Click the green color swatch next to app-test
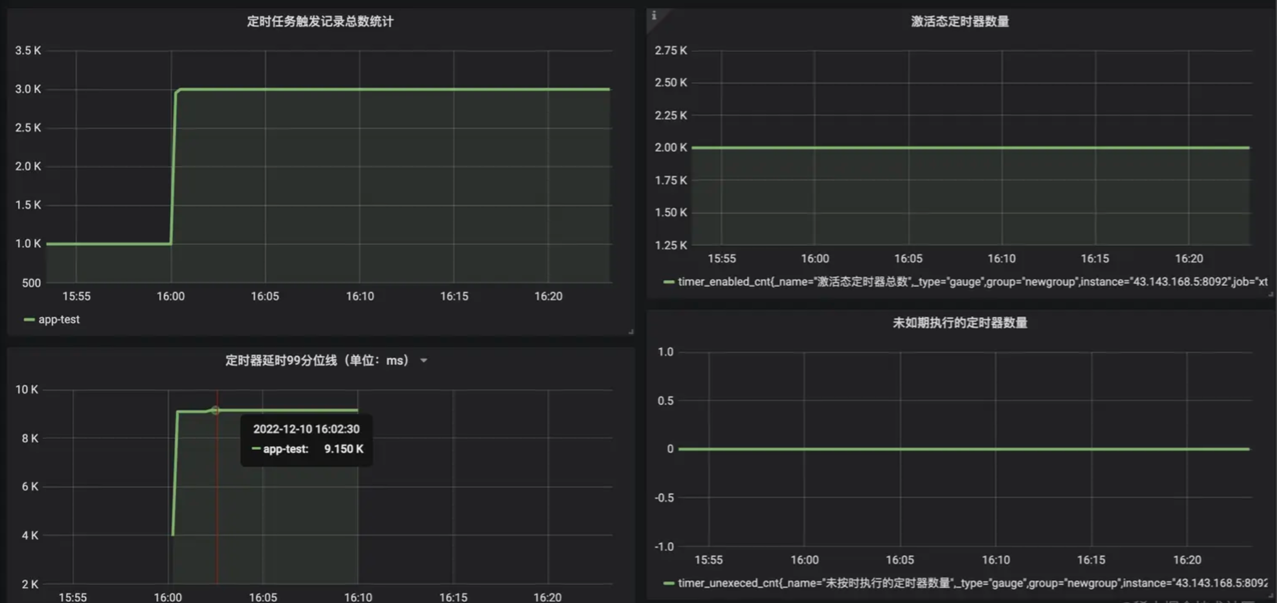This screenshot has width=1277, height=603. [29, 320]
